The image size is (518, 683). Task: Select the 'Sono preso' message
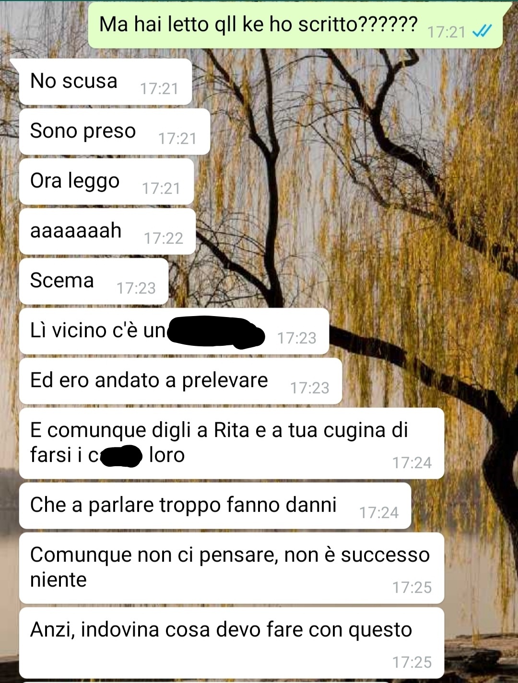[114, 131]
